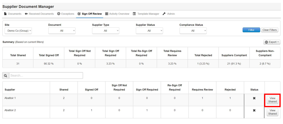Sort by the Supplier column header
Screen dimensions: 283x124
[10, 89]
